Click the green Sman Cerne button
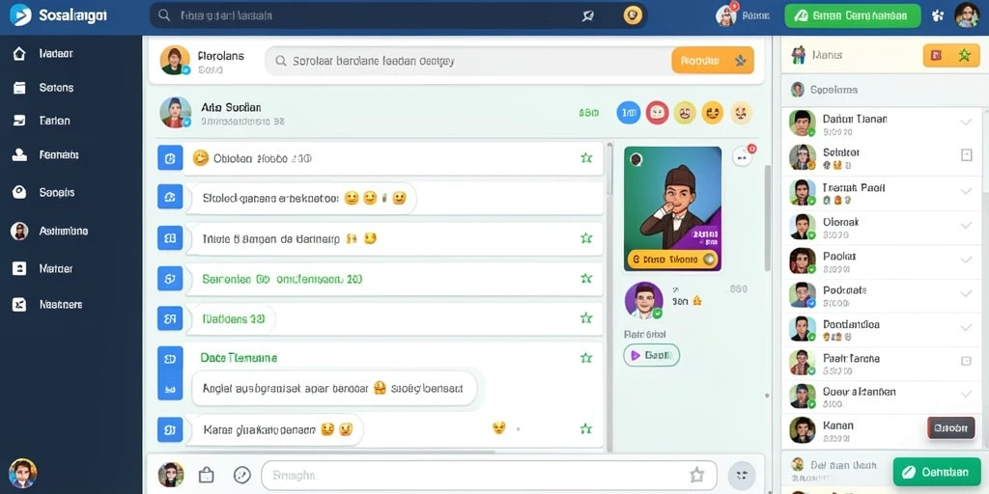Screen dimensions: 989x494 coord(852,15)
